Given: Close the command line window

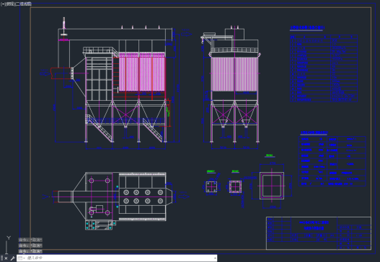Looking at the screenshot, I should click(6, 258).
